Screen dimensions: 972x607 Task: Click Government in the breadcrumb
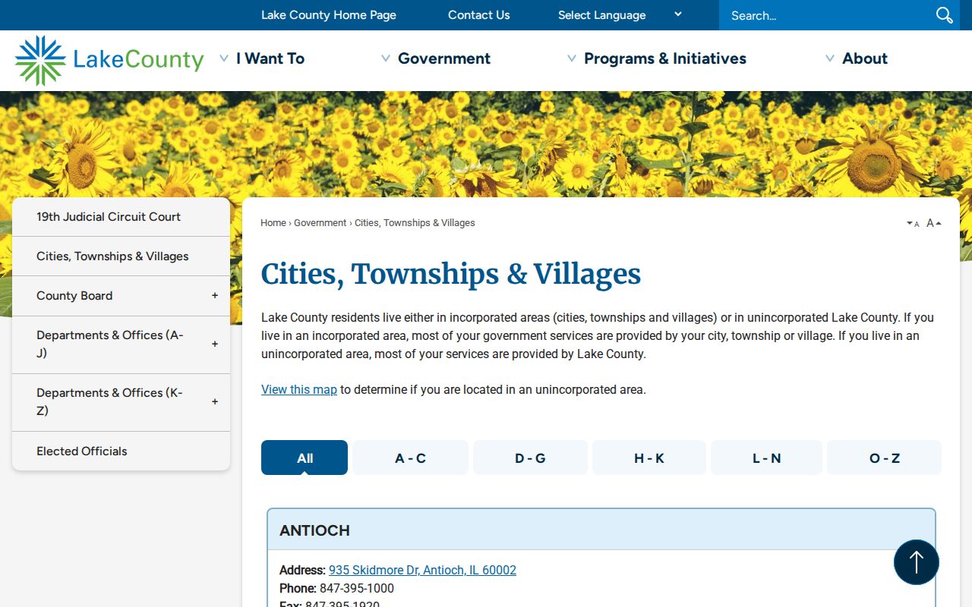[320, 223]
